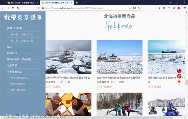Click the 北海道推薦商品 heading
This screenshot has width=188, height=119.
pyautogui.click(x=120, y=16)
